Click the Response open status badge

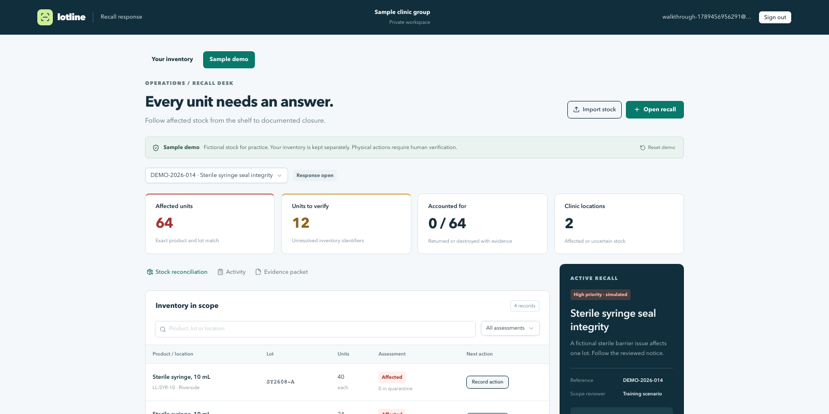(x=315, y=175)
